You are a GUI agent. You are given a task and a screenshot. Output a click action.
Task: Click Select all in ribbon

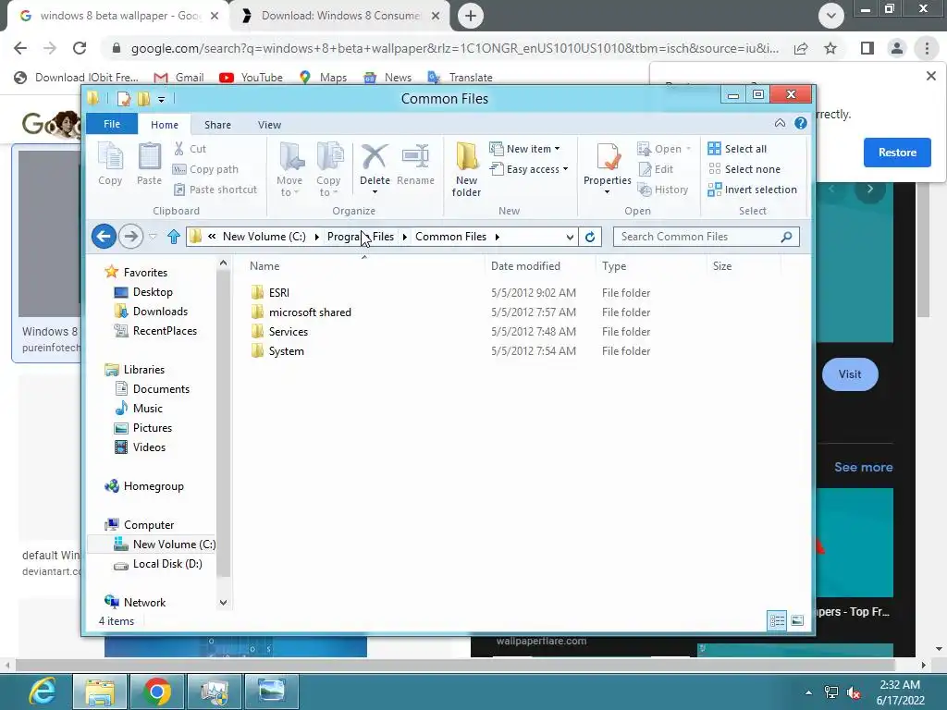coord(737,149)
